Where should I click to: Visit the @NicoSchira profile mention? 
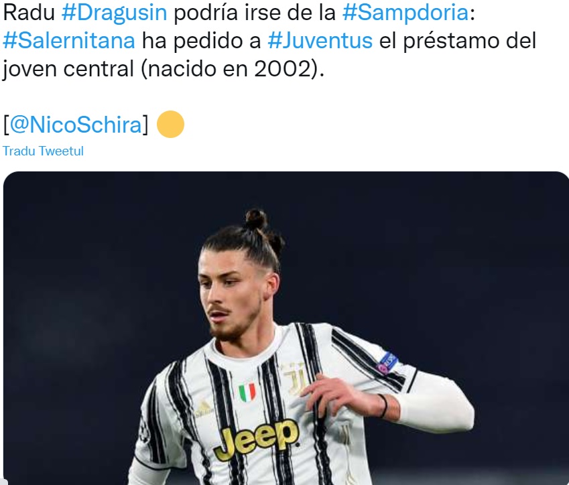coord(76,125)
